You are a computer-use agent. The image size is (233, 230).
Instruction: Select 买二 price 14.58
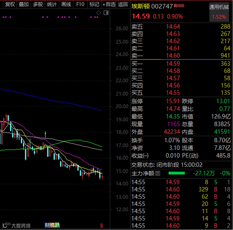point(173,71)
